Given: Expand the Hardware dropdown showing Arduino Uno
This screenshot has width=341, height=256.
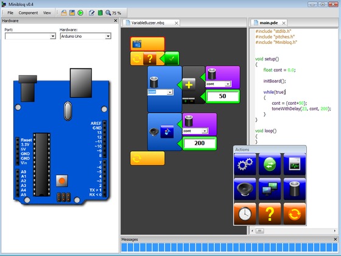Looking at the screenshot, I should (108, 36).
